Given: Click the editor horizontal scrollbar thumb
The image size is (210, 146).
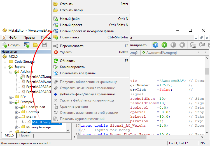Looking at the screenshot, I should [112, 137].
